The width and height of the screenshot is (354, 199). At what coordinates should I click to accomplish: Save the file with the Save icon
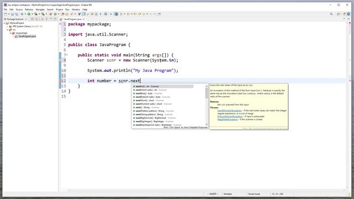pos(12,14)
